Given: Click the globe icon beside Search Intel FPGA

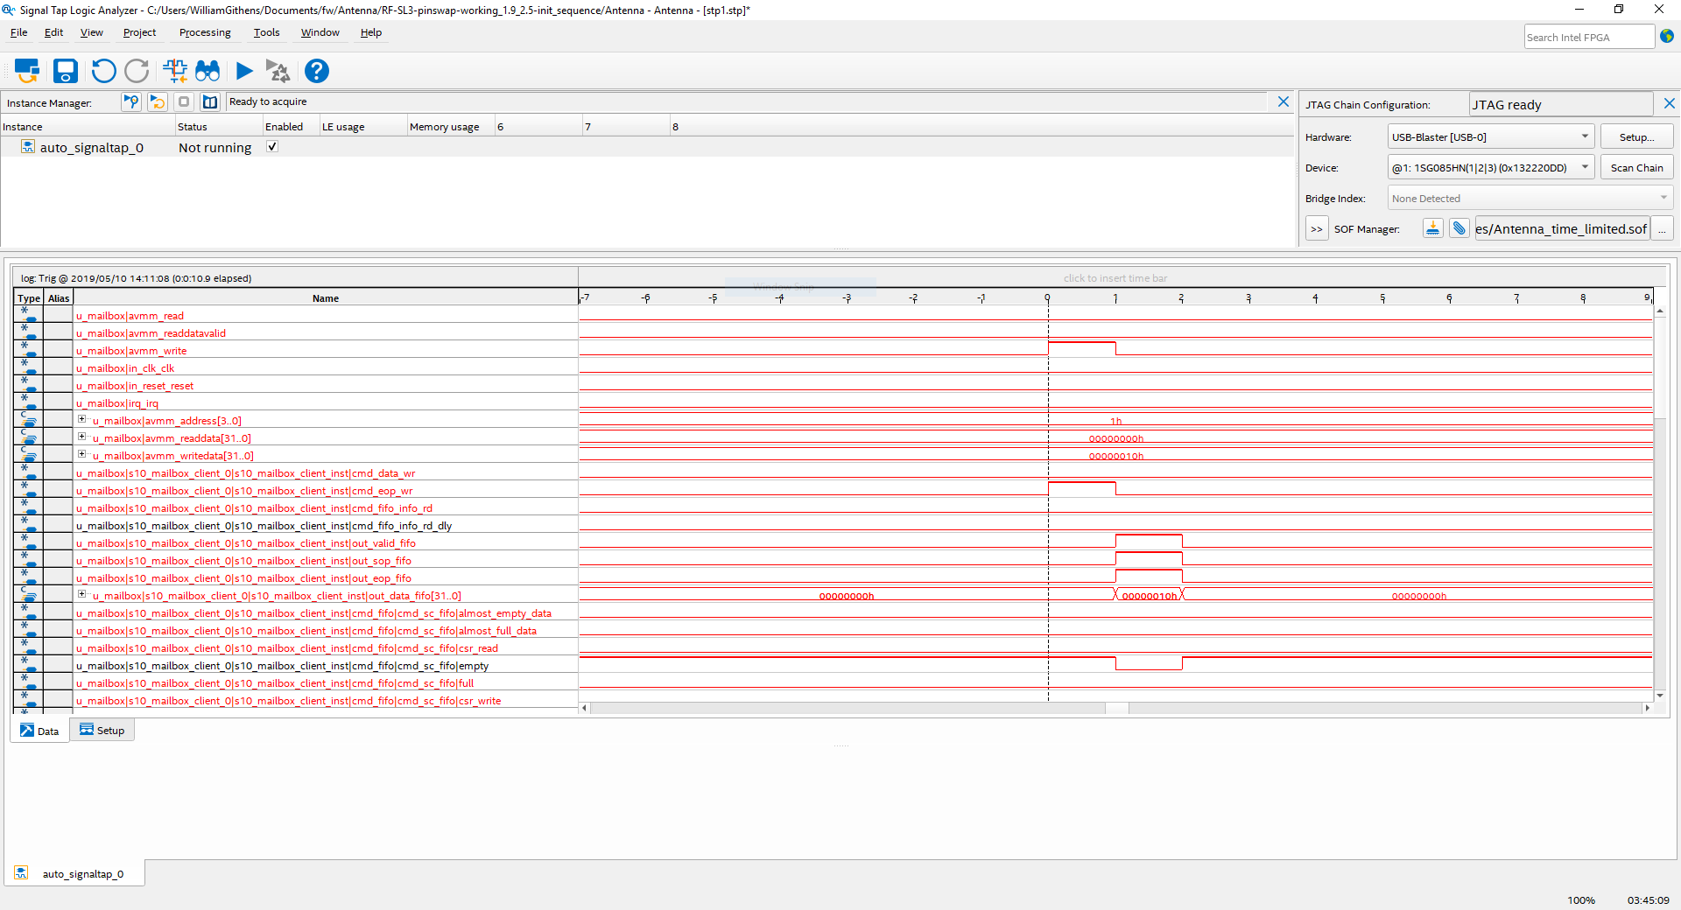Looking at the screenshot, I should pos(1667,37).
